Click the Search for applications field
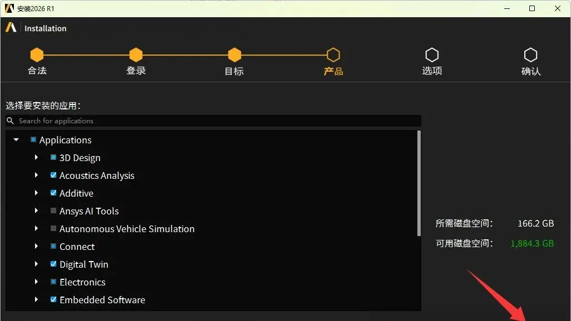The height and width of the screenshot is (321, 571). pos(213,121)
